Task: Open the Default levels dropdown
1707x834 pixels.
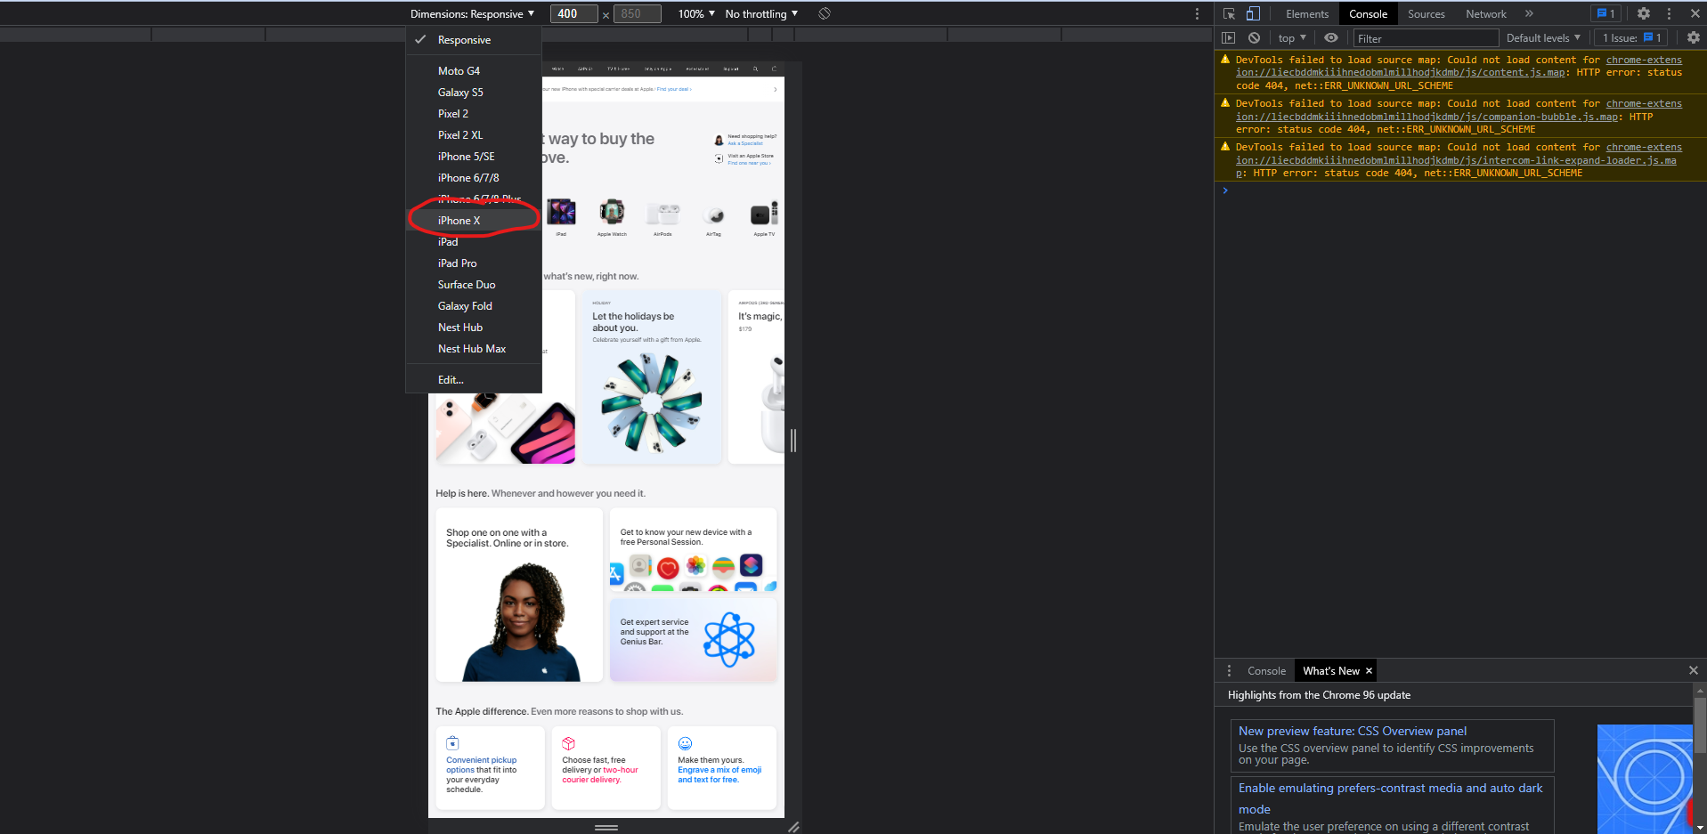Action: click(x=1543, y=38)
